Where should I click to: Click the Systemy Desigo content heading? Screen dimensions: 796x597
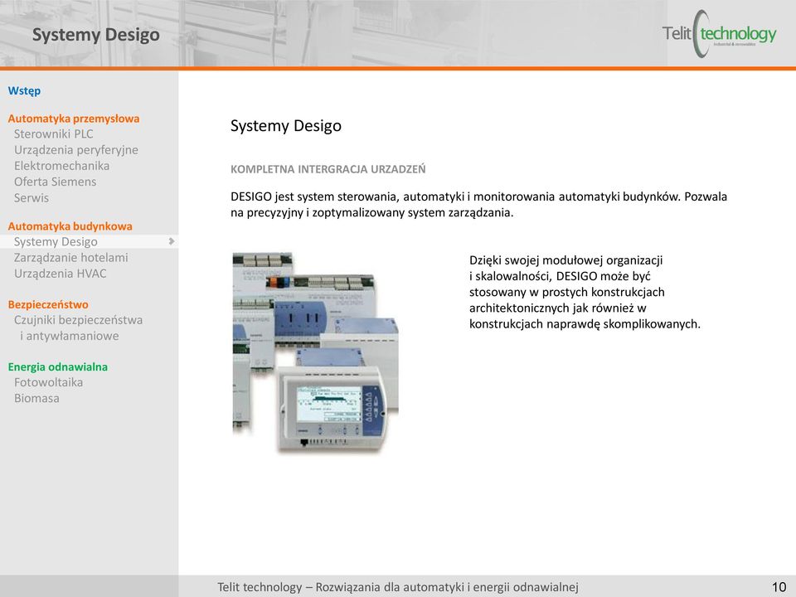pyautogui.click(x=286, y=126)
